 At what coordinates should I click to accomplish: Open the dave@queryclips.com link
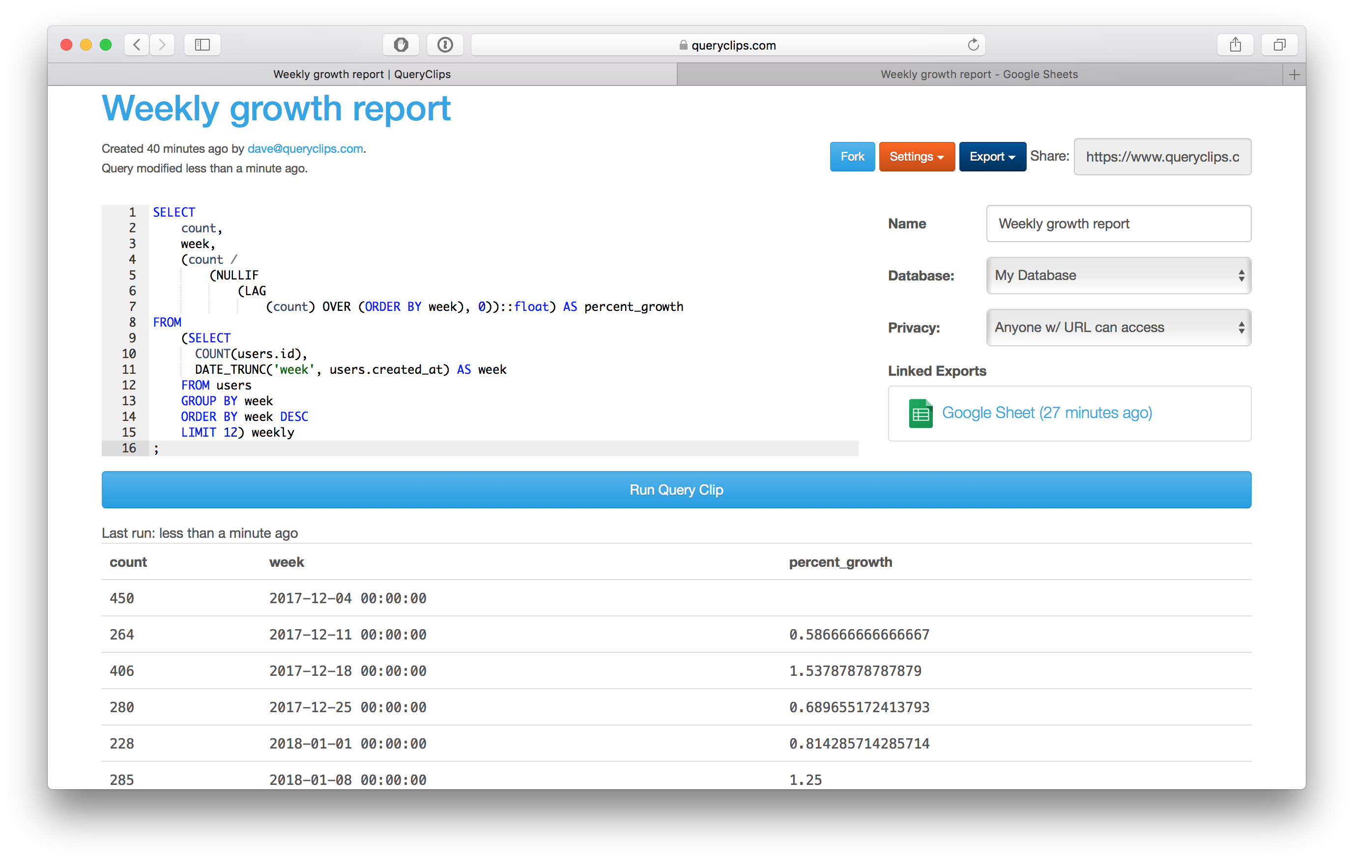305,149
